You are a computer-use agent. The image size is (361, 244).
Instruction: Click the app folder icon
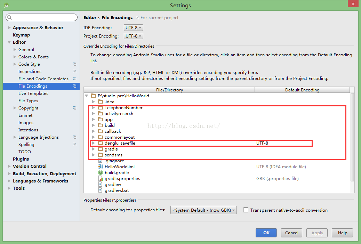(x=101, y=120)
